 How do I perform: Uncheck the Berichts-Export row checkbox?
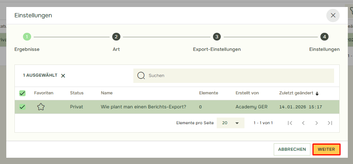pyautogui.click(x=23, y=107)
